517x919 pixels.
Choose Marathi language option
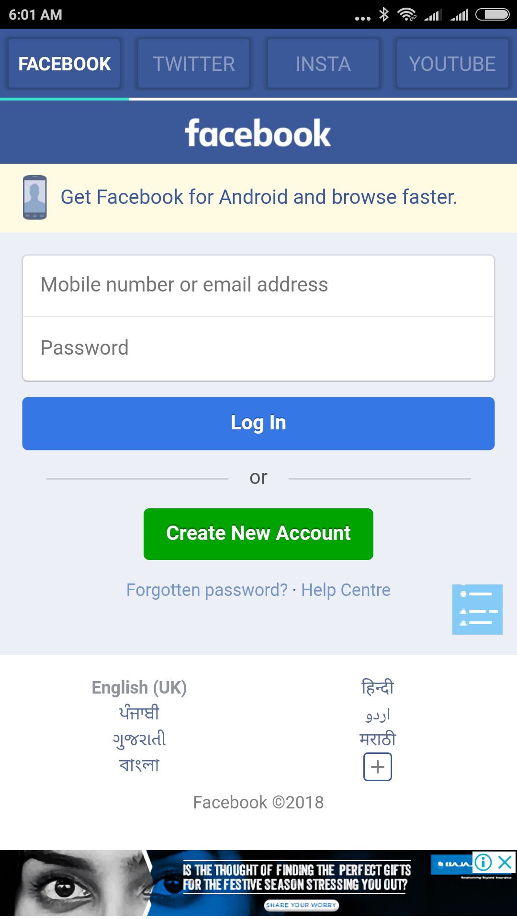pyautogui.click(x=378, y=740)
